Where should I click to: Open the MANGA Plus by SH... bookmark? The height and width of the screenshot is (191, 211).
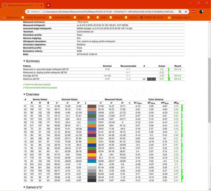152,17
